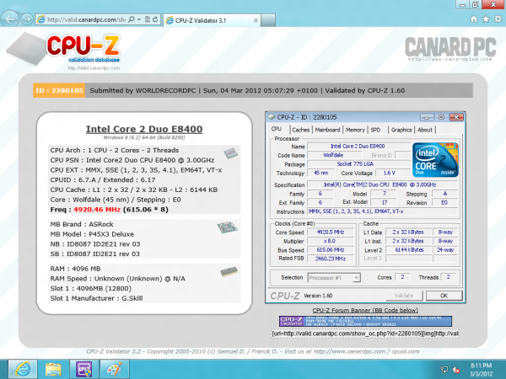Click the Validate button in CPU-Z

404,296
